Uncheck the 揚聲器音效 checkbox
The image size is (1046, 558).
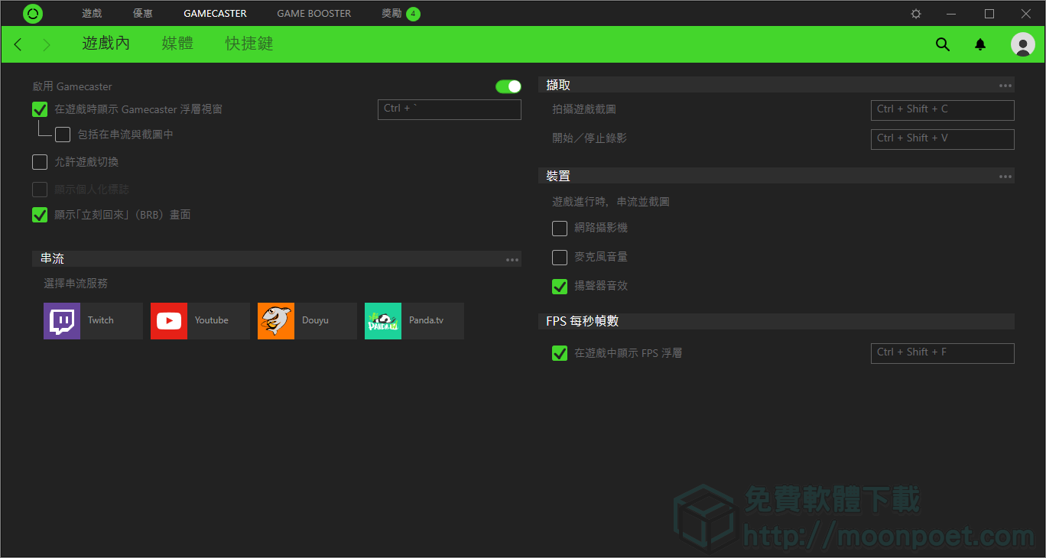tap(560, 286)
